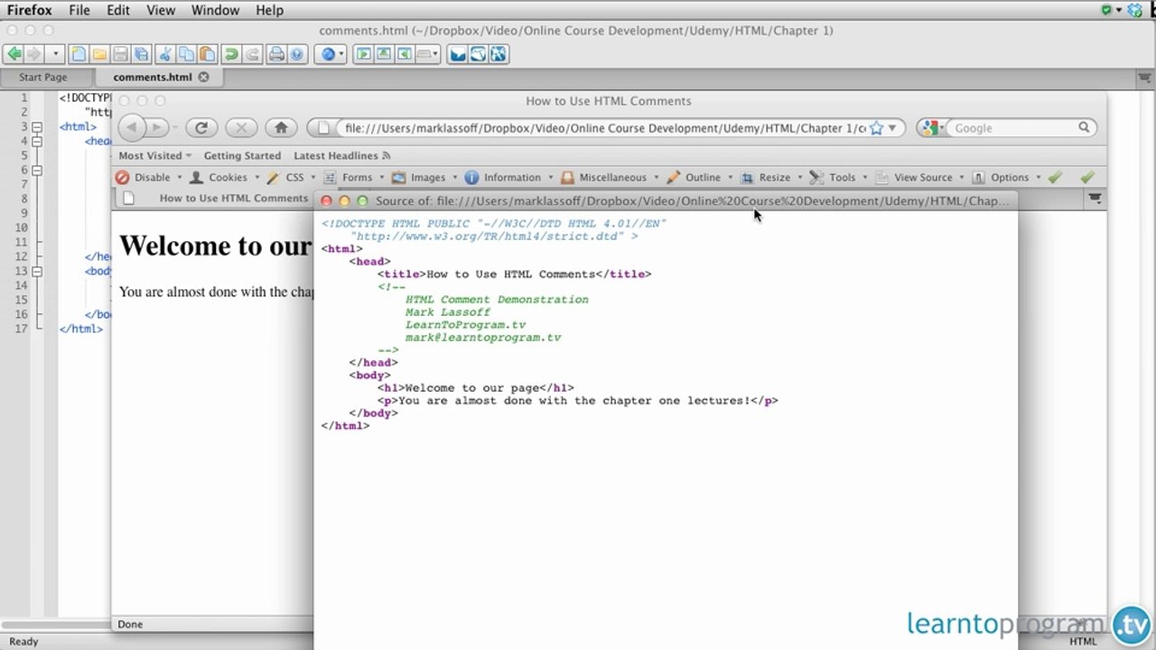Click the Preview in Browser globe icon
Image resolution: width=1156 pixels, height=650 pixels.
click(x=329, y=54)
